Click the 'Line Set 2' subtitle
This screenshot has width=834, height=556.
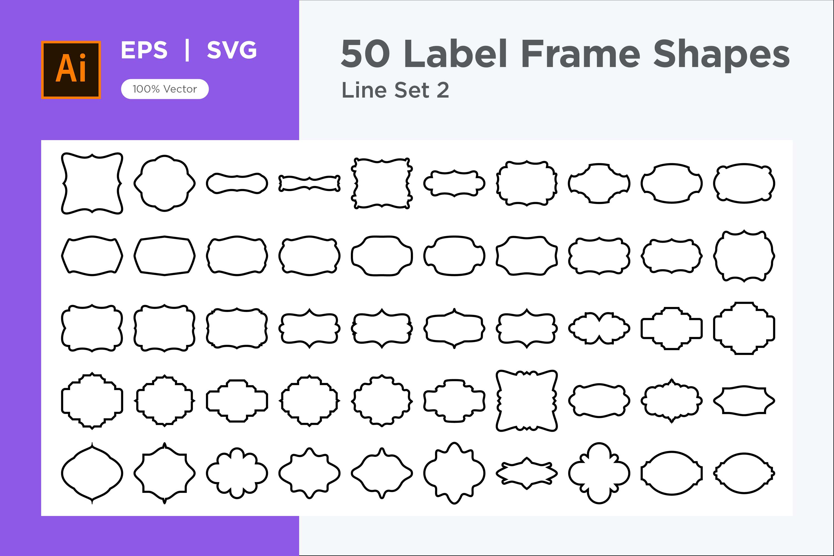pos(395,90)
